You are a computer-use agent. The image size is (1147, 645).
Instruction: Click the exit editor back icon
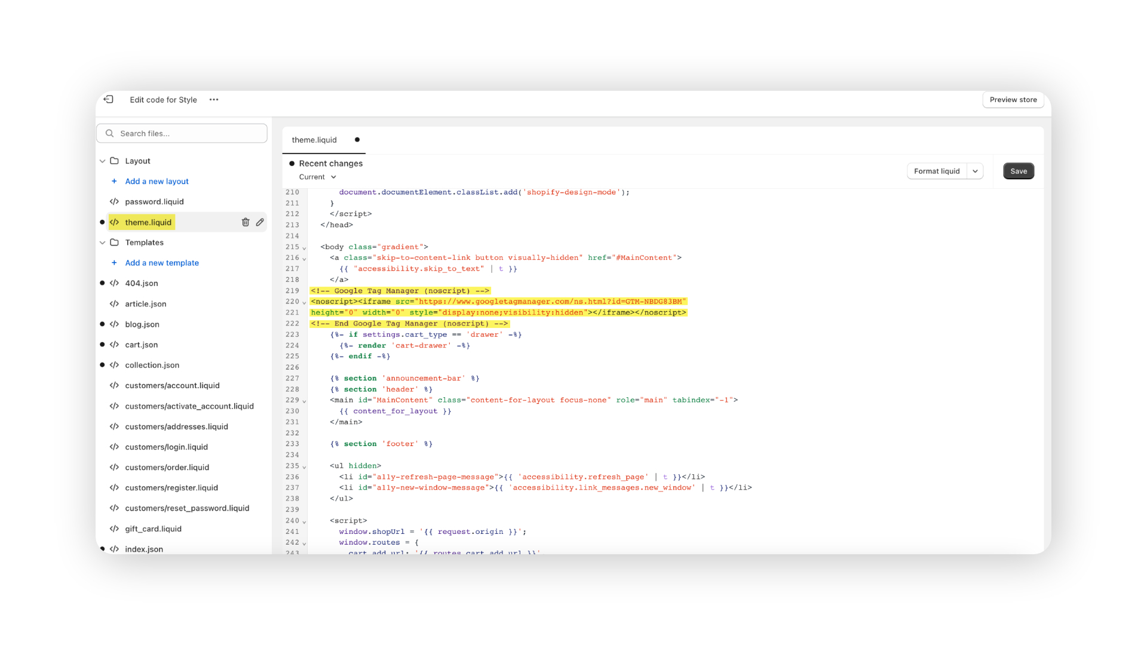click(x=108, y=99)
